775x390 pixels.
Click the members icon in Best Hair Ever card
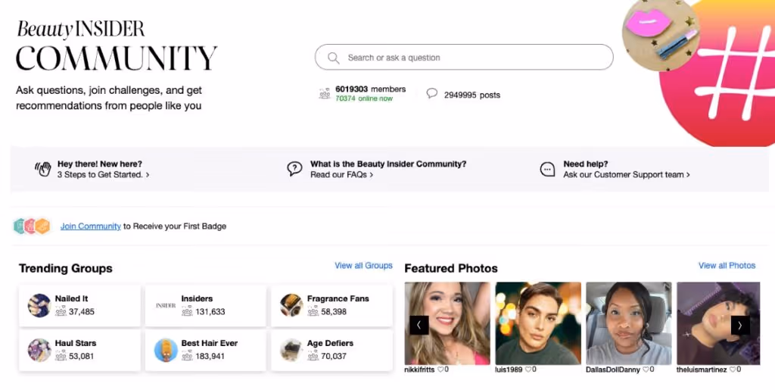pyautogui.click(x=187, y=356)
